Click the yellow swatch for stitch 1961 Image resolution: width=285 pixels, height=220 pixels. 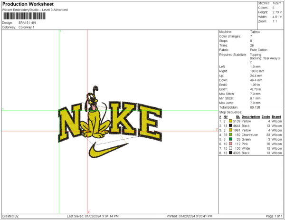[230, 130]
